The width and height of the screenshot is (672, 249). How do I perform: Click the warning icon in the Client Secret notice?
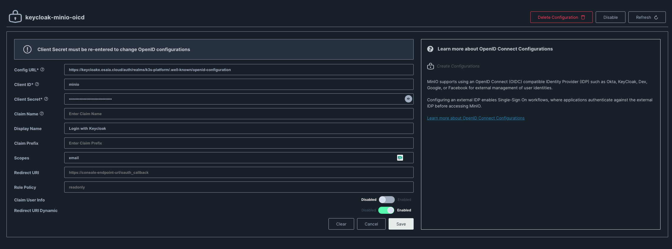(x=27, y=49)
